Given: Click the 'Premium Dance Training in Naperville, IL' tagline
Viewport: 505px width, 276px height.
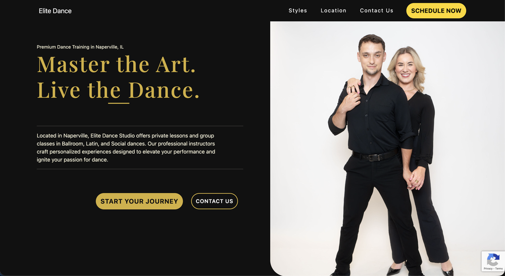Looking at the screenshot, I should click(x=80, y=47).
